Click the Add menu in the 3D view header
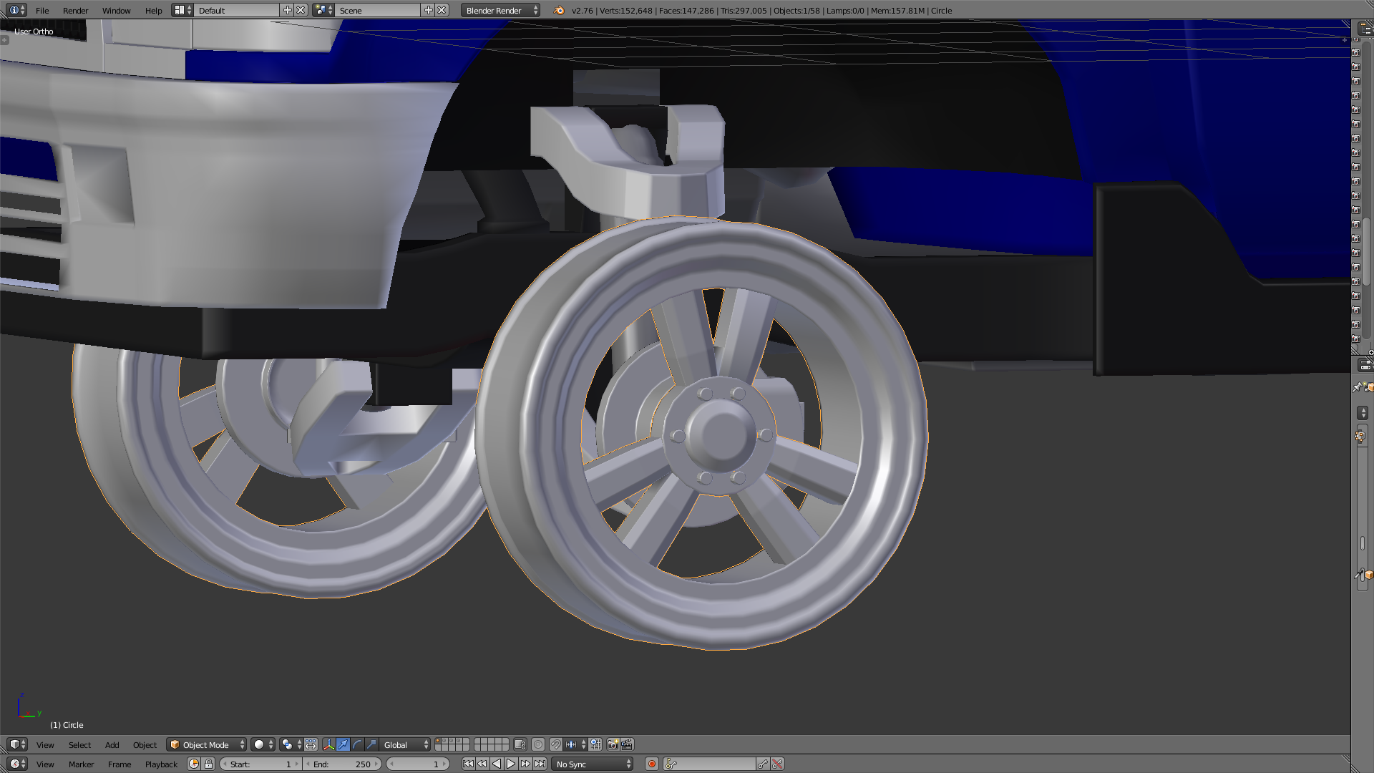The width and height of the screenshot is (1374, 773). click(112, 744)
